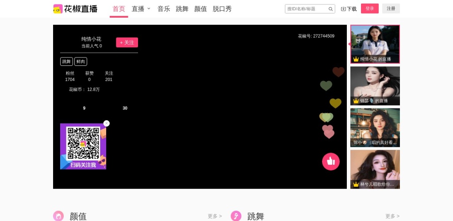Click the 当前人气 0 text
This screenshot has width=453, height=221.
tap(92, 46)
